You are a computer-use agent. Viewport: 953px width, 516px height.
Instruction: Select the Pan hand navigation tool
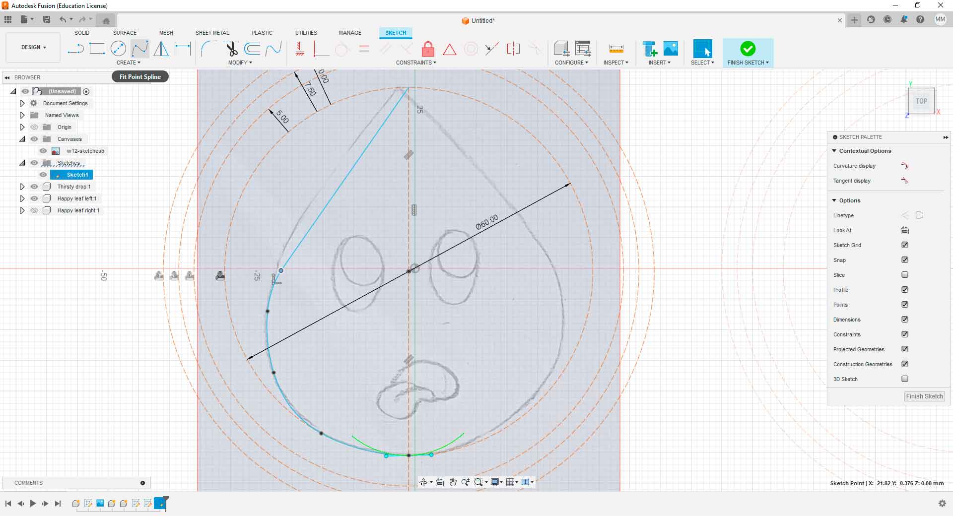[x=453, y=482]
